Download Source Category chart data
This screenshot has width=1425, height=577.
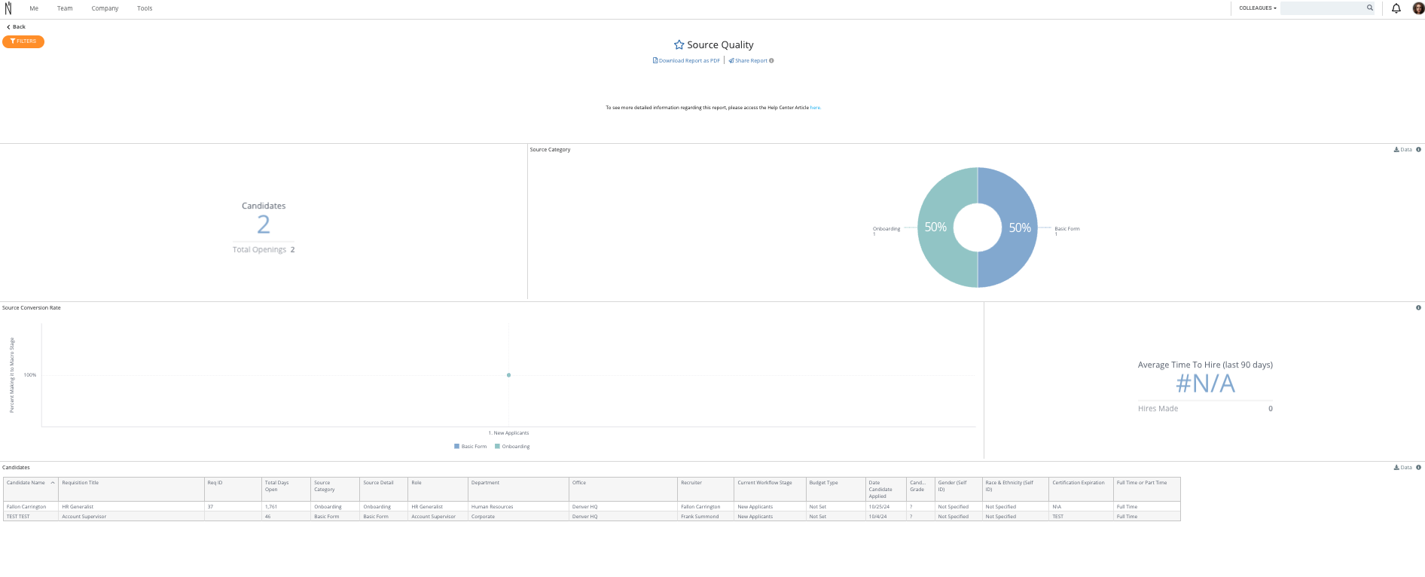[x=1403, y=150]
